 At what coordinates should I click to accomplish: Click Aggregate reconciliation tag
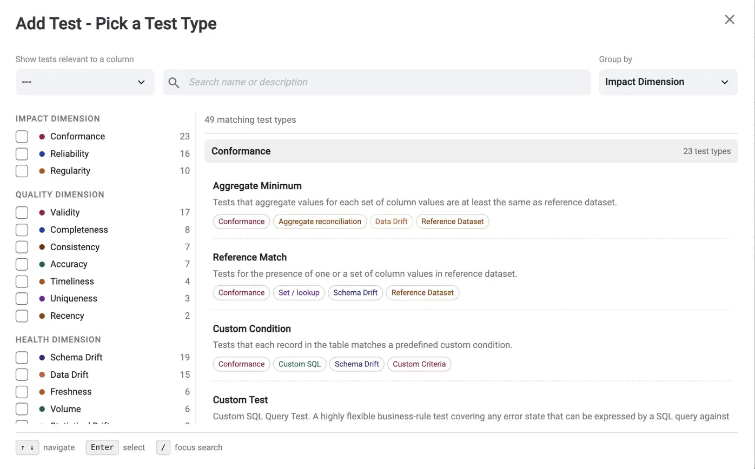320,222
